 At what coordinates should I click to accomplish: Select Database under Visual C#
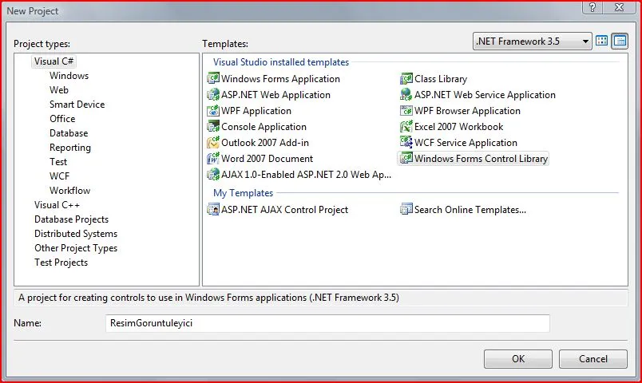click(x=69, y=133)
